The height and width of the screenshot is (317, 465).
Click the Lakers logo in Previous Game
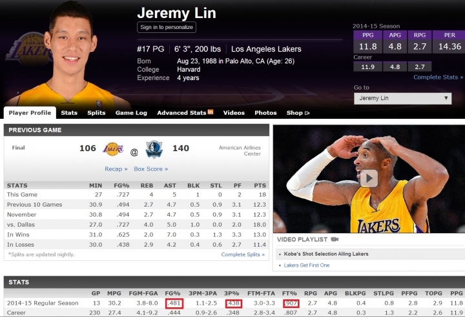click(113, 149)
